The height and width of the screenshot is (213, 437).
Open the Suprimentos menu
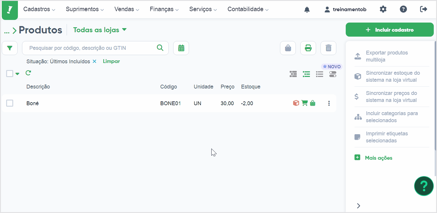click(x=85, y=9)
